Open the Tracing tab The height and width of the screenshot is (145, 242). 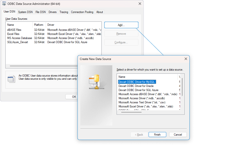click(x=64, y=12)
